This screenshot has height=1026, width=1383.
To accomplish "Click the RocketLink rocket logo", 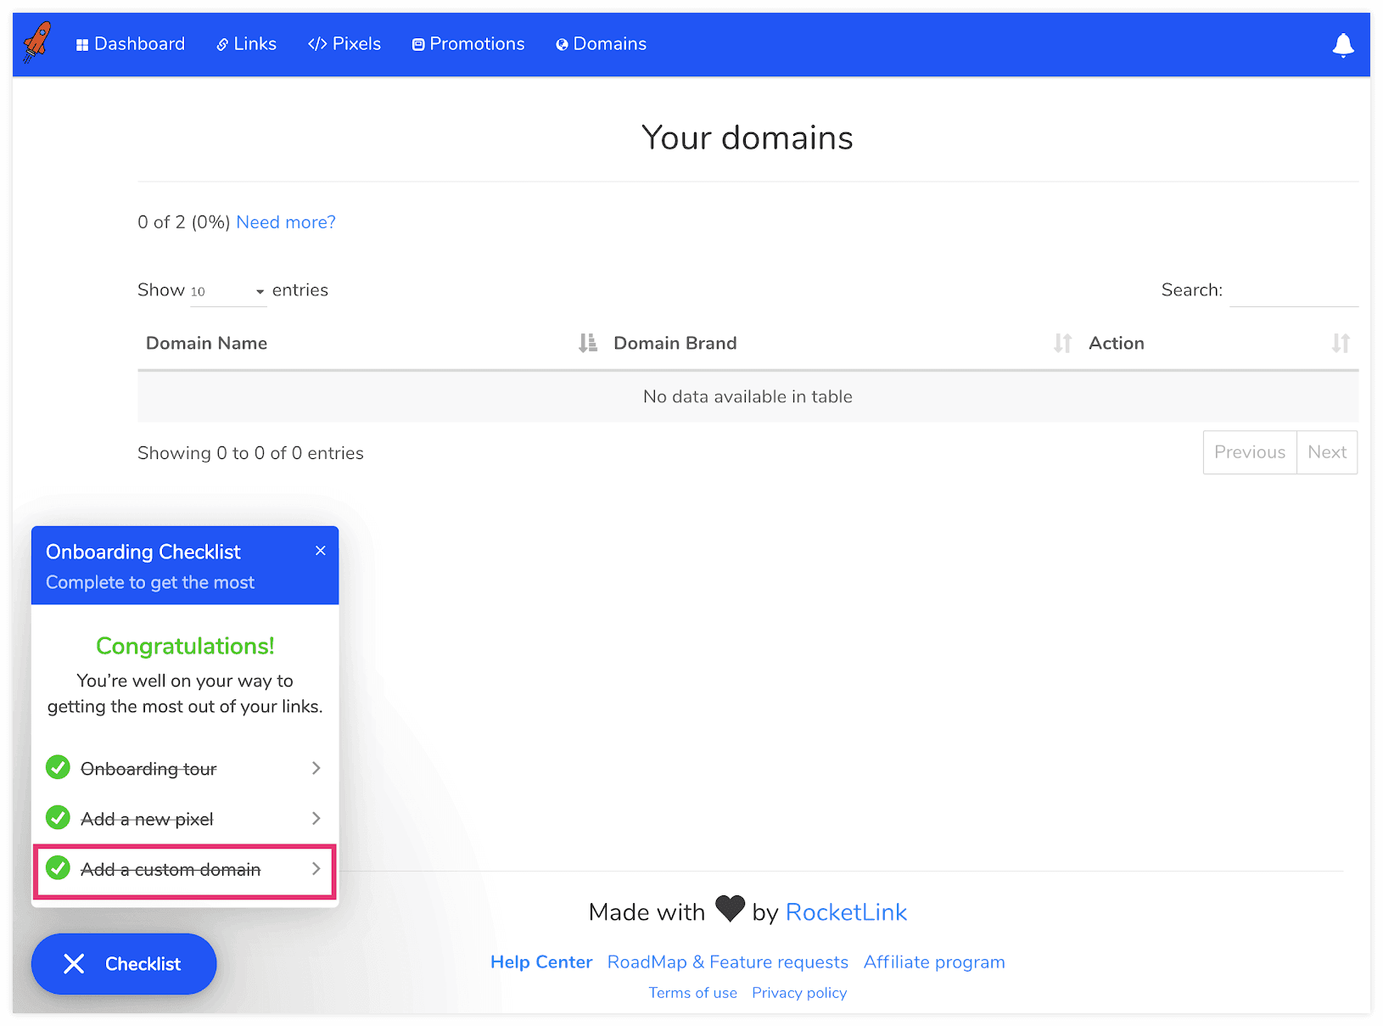I will point(37,42).
